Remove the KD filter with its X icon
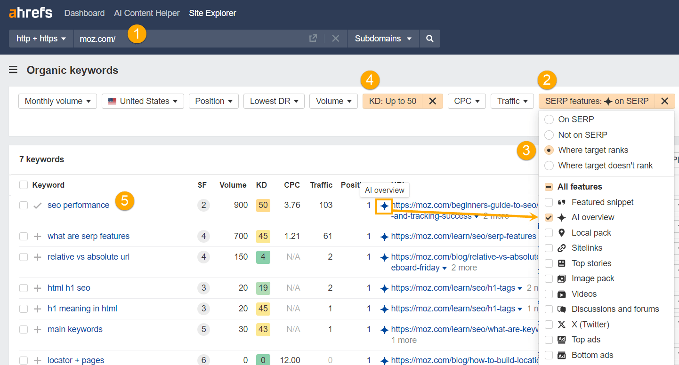The image size is (679, 365). pos(432,101)
